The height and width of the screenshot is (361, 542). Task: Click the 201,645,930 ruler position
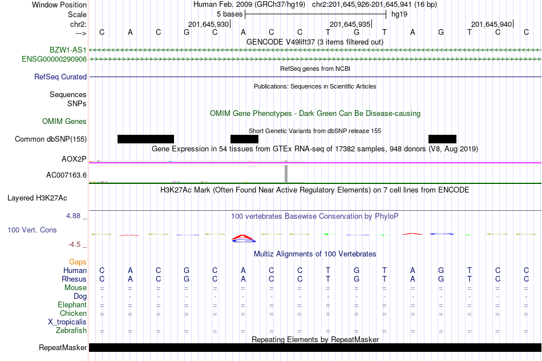click(x=208, y=24)
